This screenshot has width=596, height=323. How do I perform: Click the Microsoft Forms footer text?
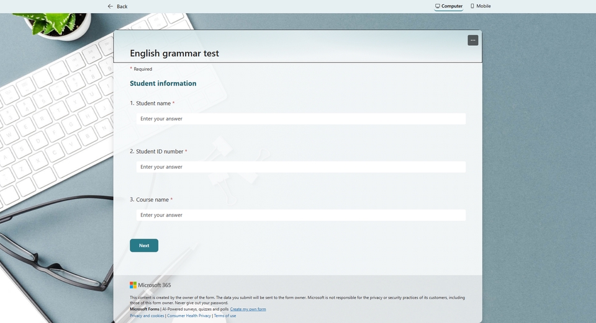tap(145, 309)
